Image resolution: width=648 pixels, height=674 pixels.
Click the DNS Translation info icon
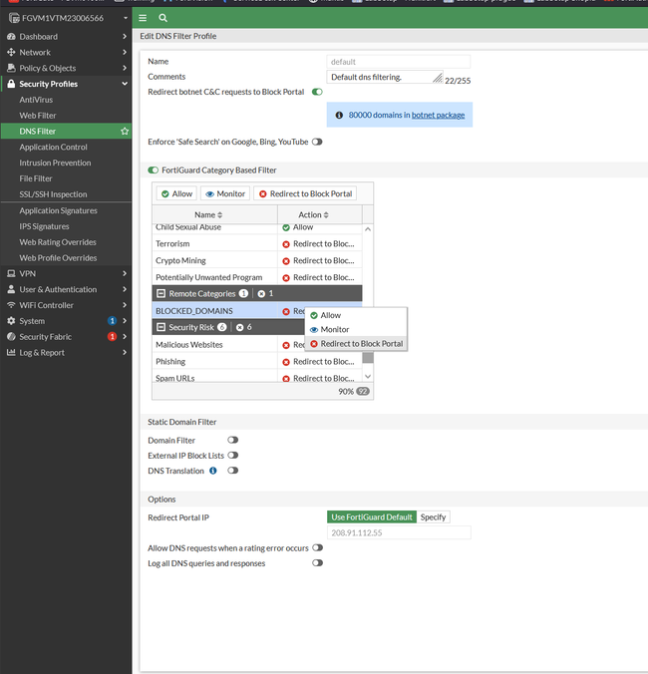213,471
